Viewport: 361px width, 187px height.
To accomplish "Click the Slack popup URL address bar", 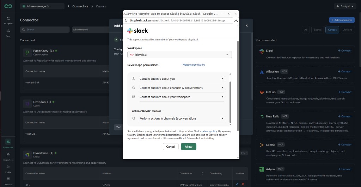I will tap(178, 20).
